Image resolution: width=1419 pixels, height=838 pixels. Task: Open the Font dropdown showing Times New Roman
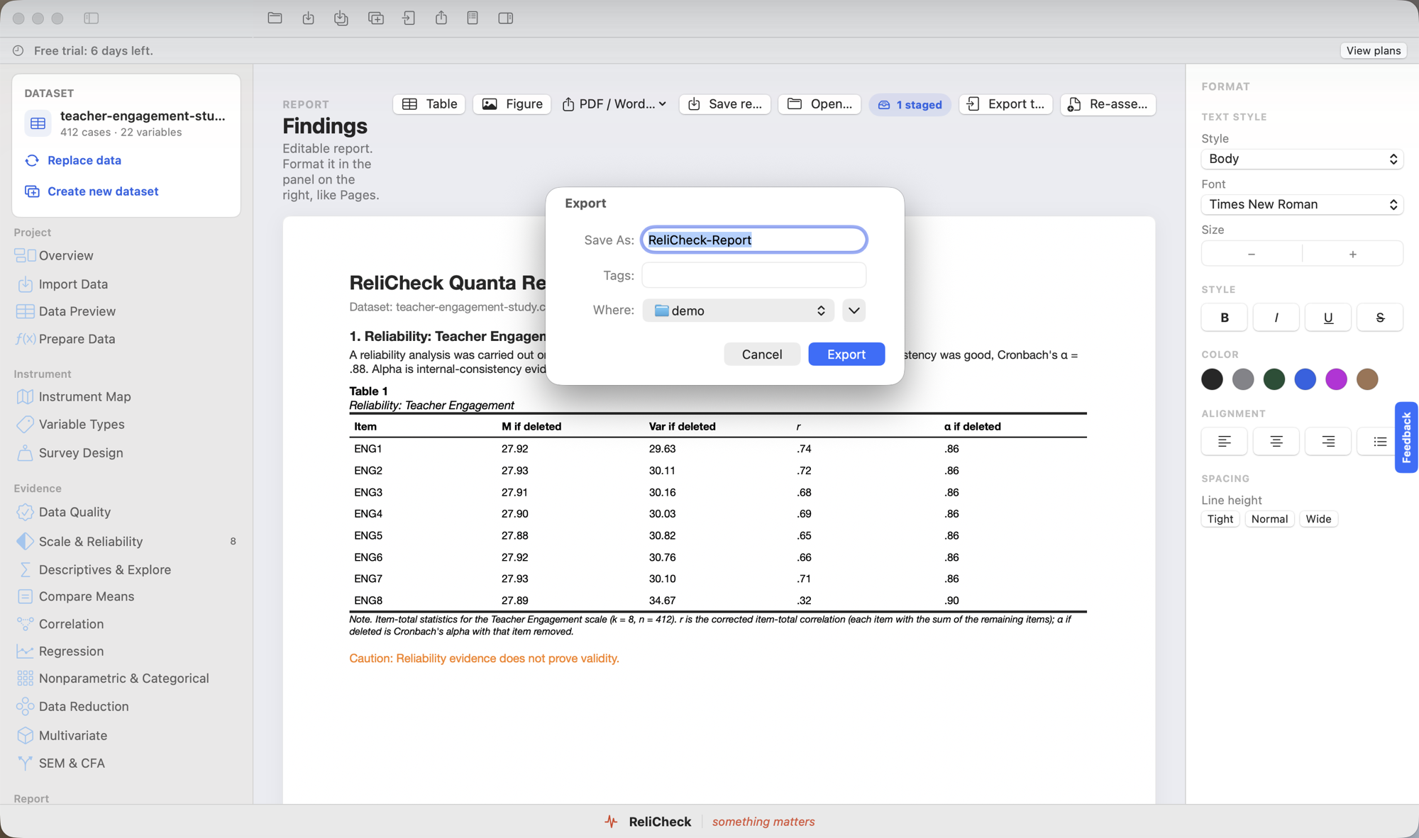click(1302, 204)
